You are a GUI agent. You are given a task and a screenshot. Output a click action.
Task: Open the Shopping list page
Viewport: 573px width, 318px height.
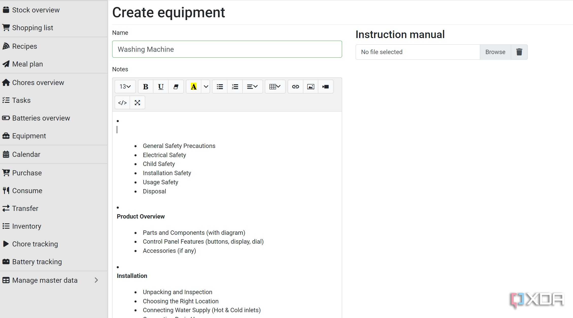(x=54, y=28)
